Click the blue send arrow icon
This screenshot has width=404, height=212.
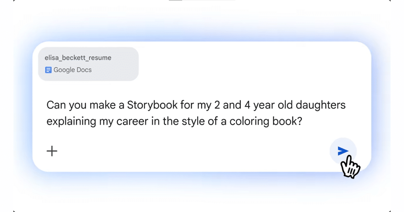343,151
